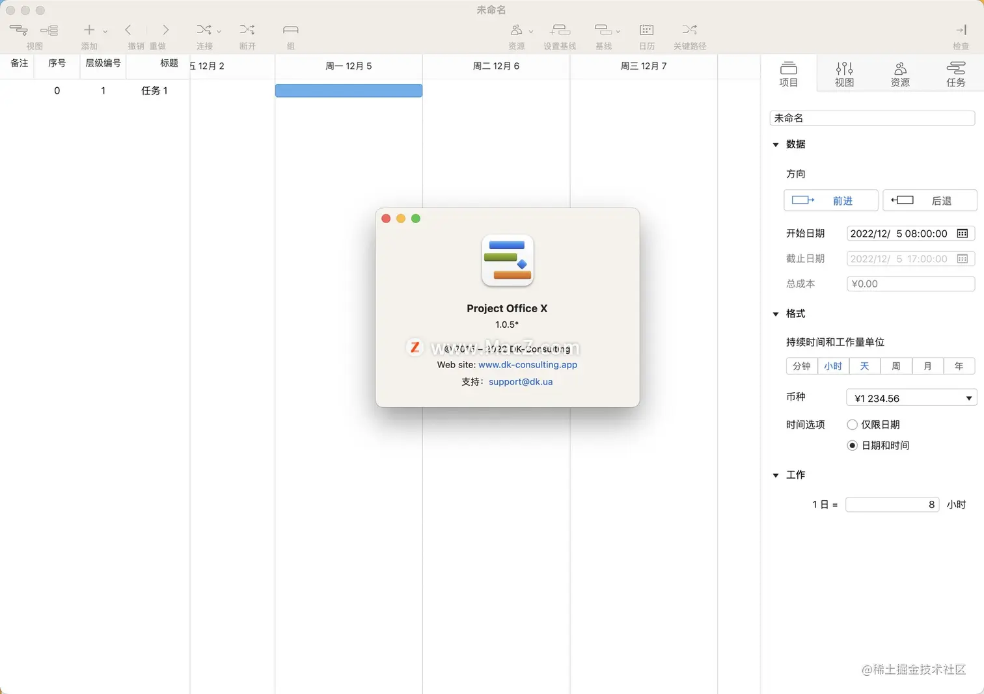Click the connect (连接) tasks icon

click(x=204, y=30)
